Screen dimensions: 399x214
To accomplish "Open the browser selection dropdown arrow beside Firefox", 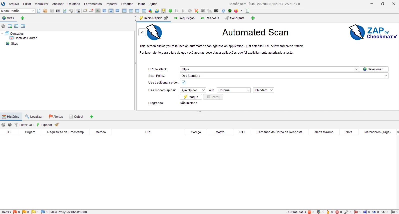I will 241,11.
